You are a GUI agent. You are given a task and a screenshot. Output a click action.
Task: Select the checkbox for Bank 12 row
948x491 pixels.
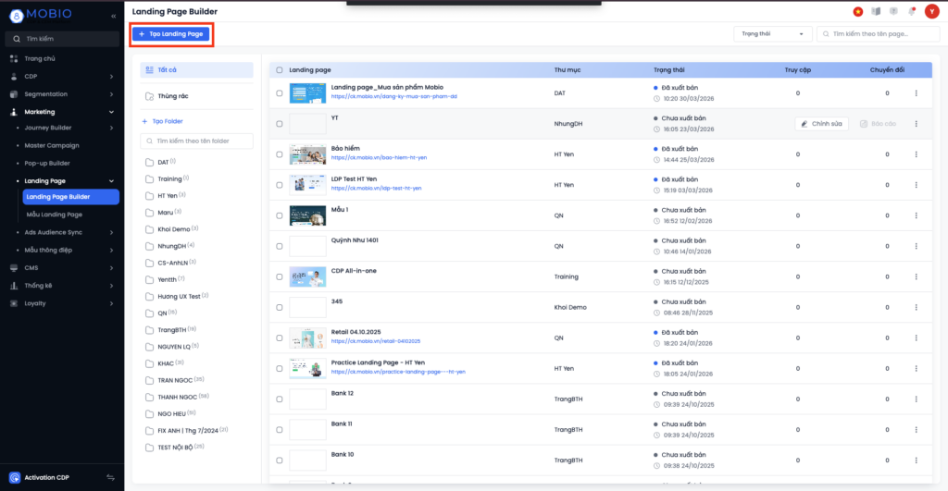pos(280,399)
